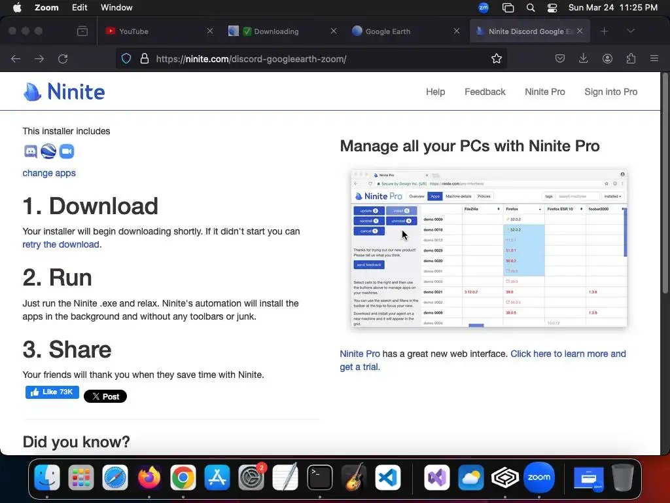Open Control Center in menu bar
This screenshot has height=503, width=670.
point(552,8)
